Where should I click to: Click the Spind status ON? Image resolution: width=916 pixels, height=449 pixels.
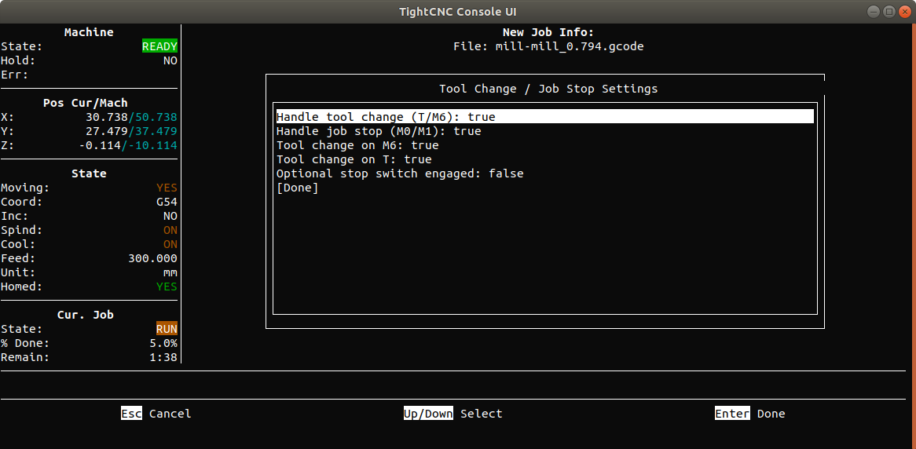[x=170, y=230]
